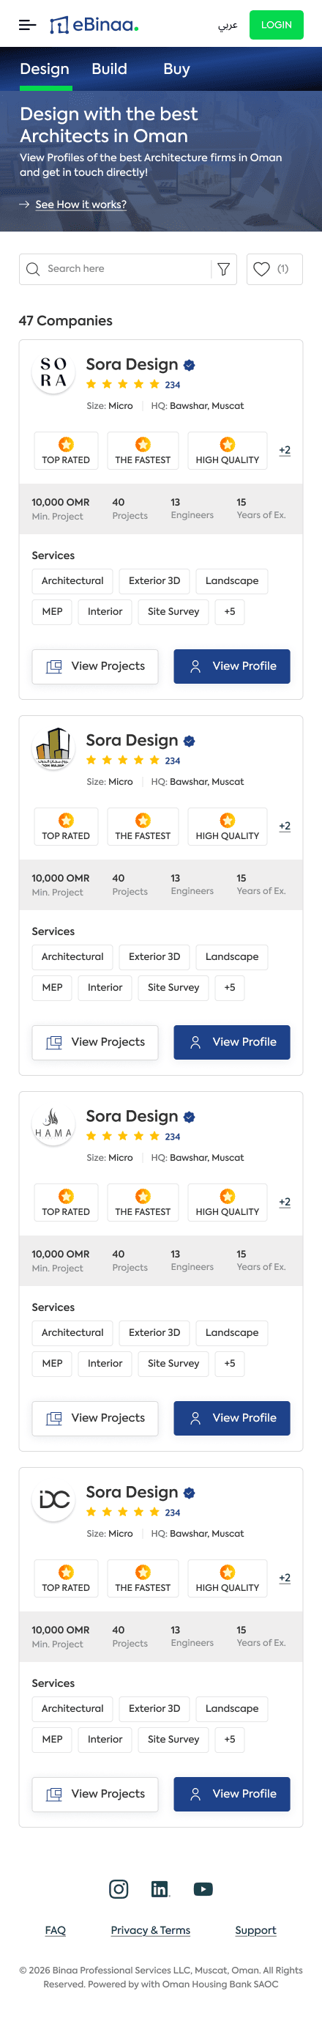Open the Instagram icon in footer

pyautogui.click(x=119, y=1889)
